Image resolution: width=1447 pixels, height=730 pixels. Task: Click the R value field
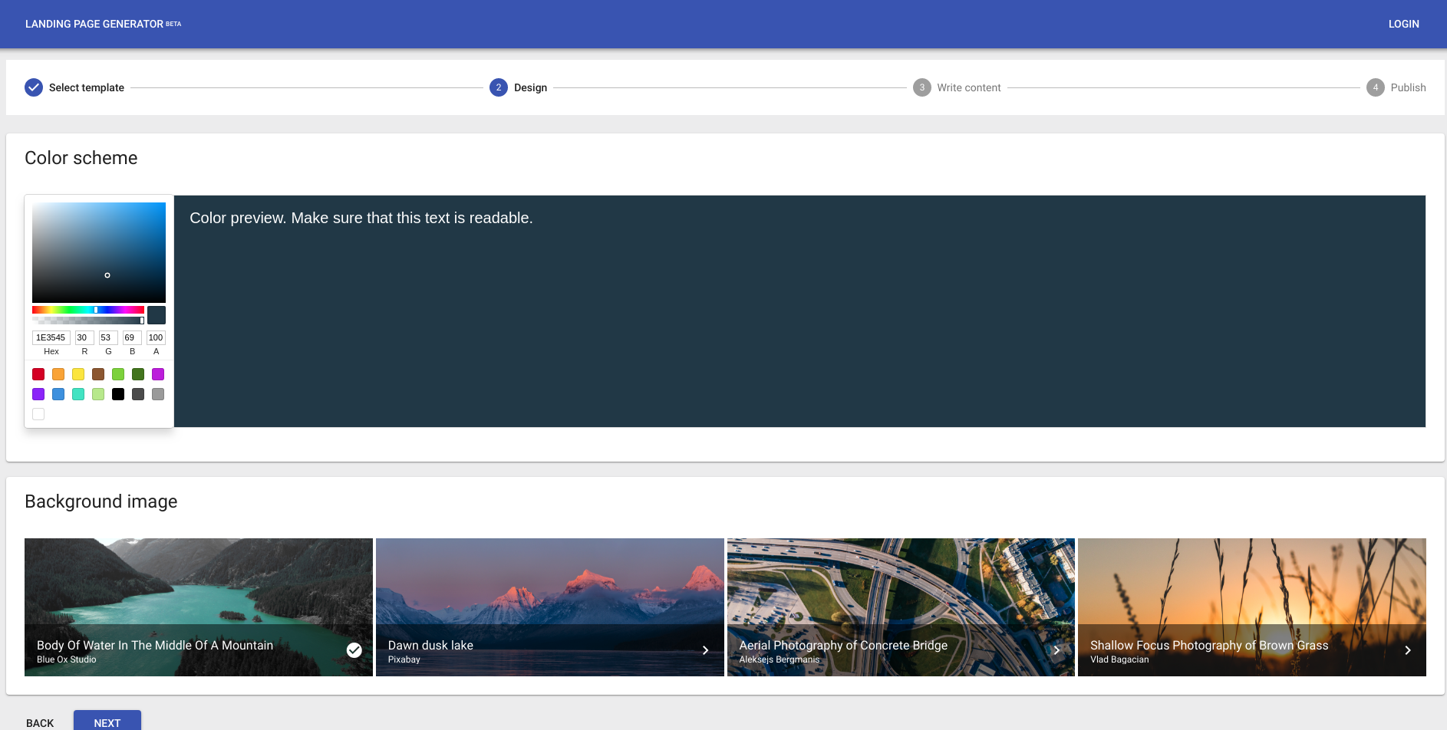click(x=84, y=337)
